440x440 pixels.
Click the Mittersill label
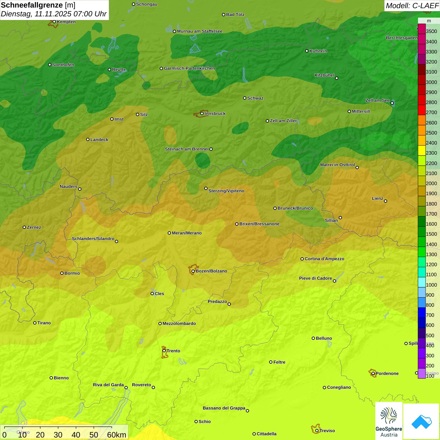coord(361,111)
